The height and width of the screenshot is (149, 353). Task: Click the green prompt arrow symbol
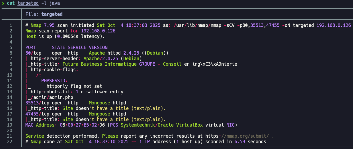pyautogui.click(x=3, y=3)
